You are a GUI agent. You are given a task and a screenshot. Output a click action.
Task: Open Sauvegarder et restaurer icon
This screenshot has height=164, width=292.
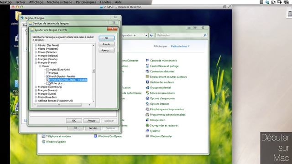(147, 125)
